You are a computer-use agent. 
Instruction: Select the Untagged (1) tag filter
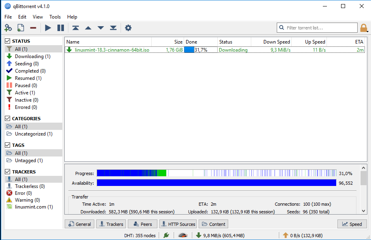(33, 161)
